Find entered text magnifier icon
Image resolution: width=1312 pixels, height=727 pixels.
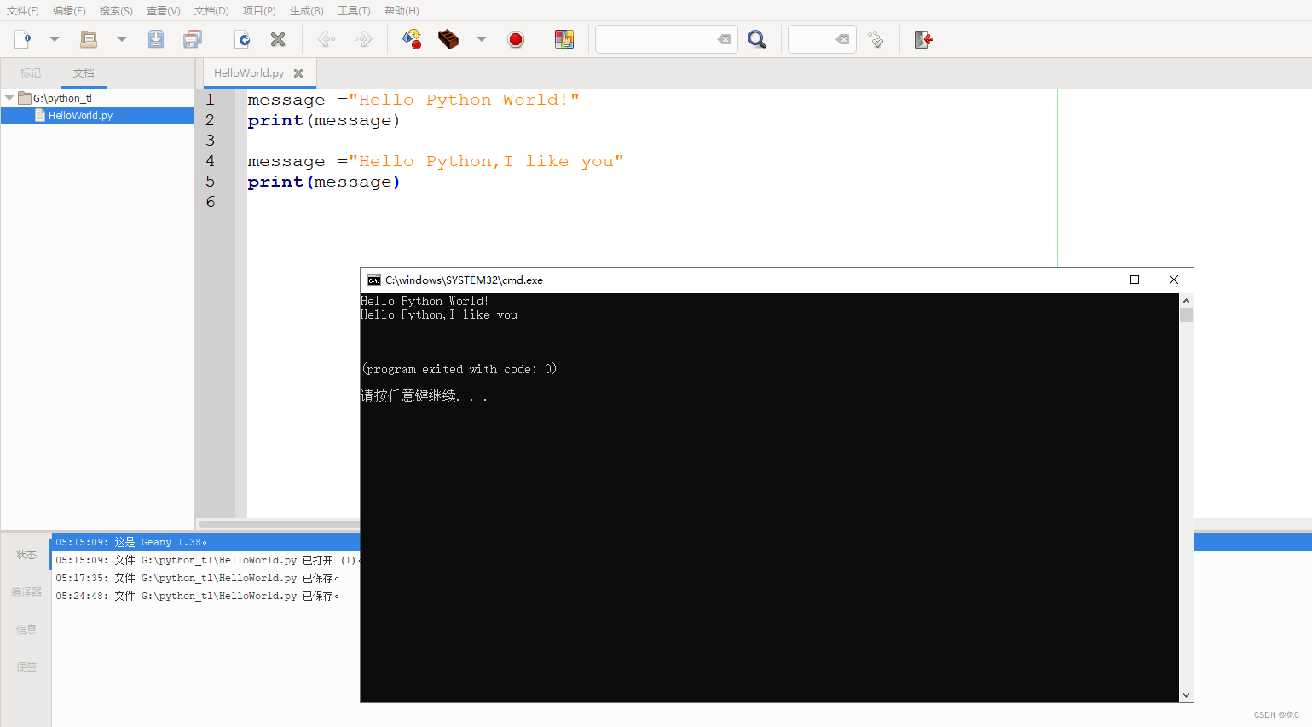757,39
